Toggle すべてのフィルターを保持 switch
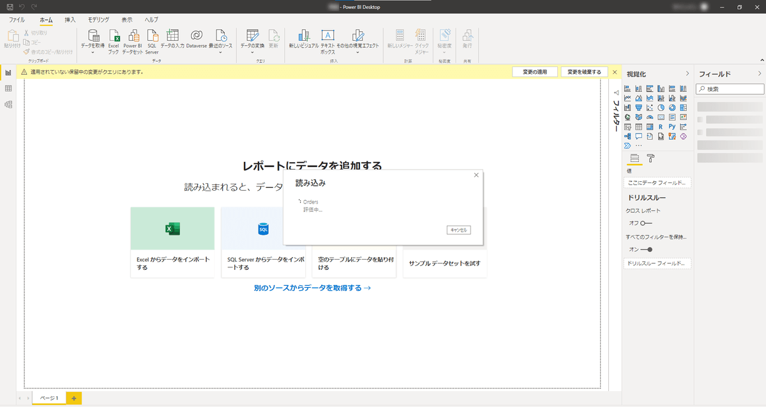The width and height of the screenshot is (766, 407). [646, 249]
